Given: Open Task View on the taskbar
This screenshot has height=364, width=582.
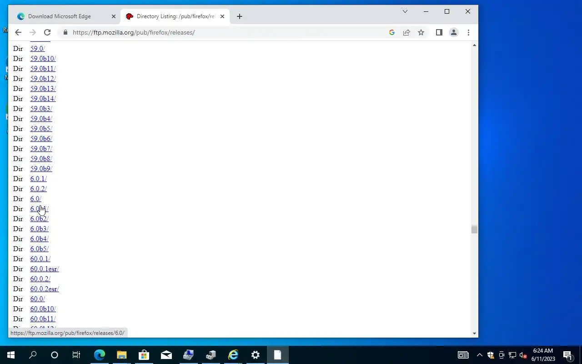Looking at the screenshot, I should pyautogui.click(x=76, y=355).
